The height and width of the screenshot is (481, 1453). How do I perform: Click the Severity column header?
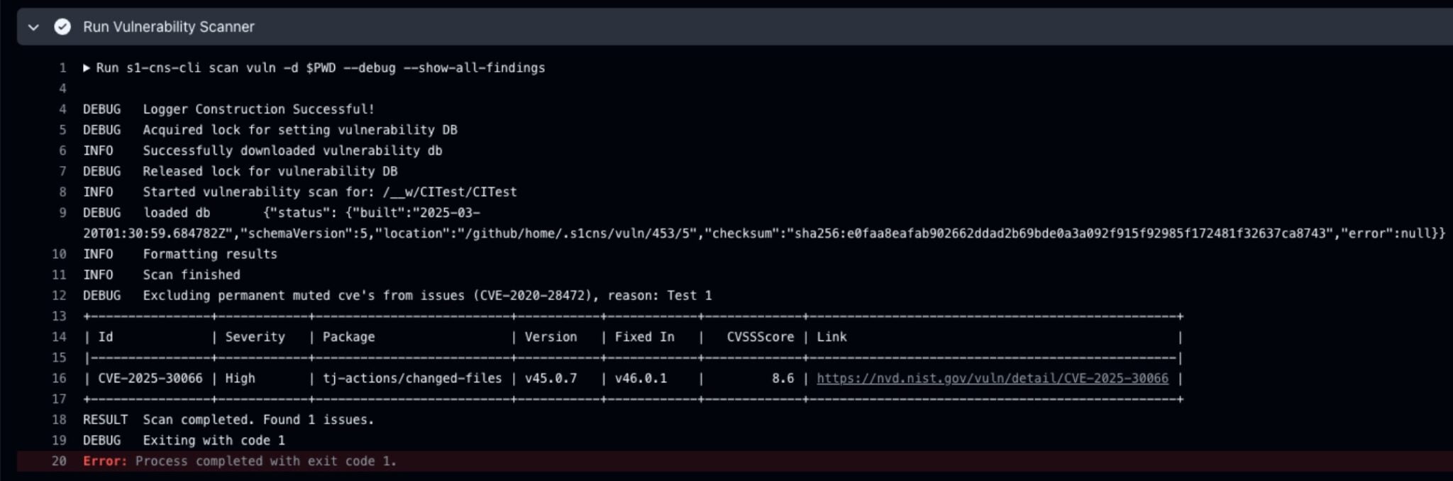tap(255, 337)
